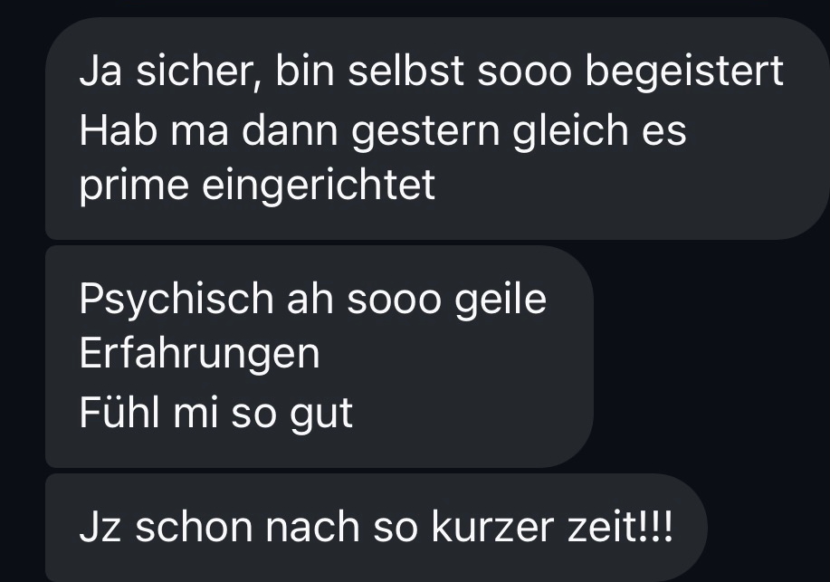
Task: Click the word 'nach' in last message
Action: [x=312, y=528]
